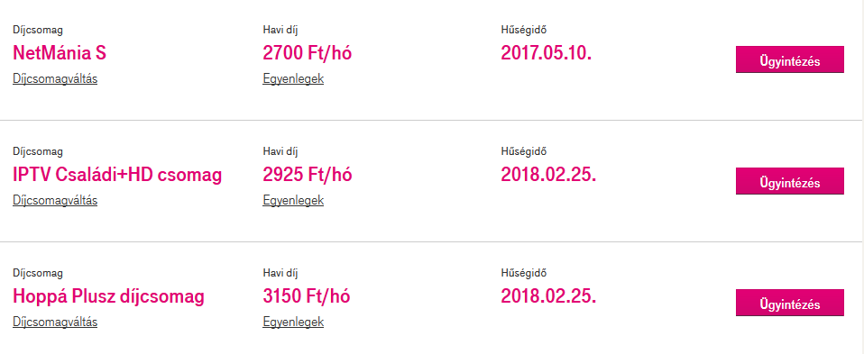
Task: Click the 2925 Ft/hó monthly fee
Action: pyautogui.click(x=308, y=175)
